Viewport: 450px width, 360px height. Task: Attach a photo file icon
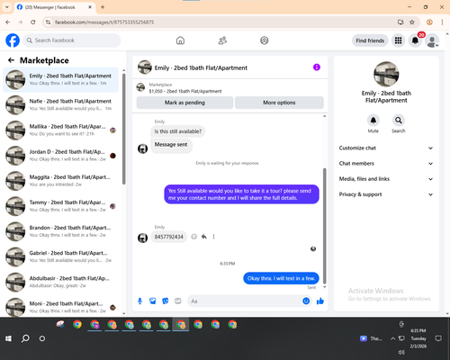(x=153, y=301)
